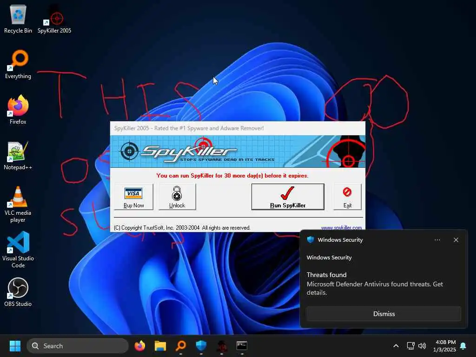Screen dimensions: 476x357
Task: Open the terminal app in the taskbar
Action: click(242, 346)
